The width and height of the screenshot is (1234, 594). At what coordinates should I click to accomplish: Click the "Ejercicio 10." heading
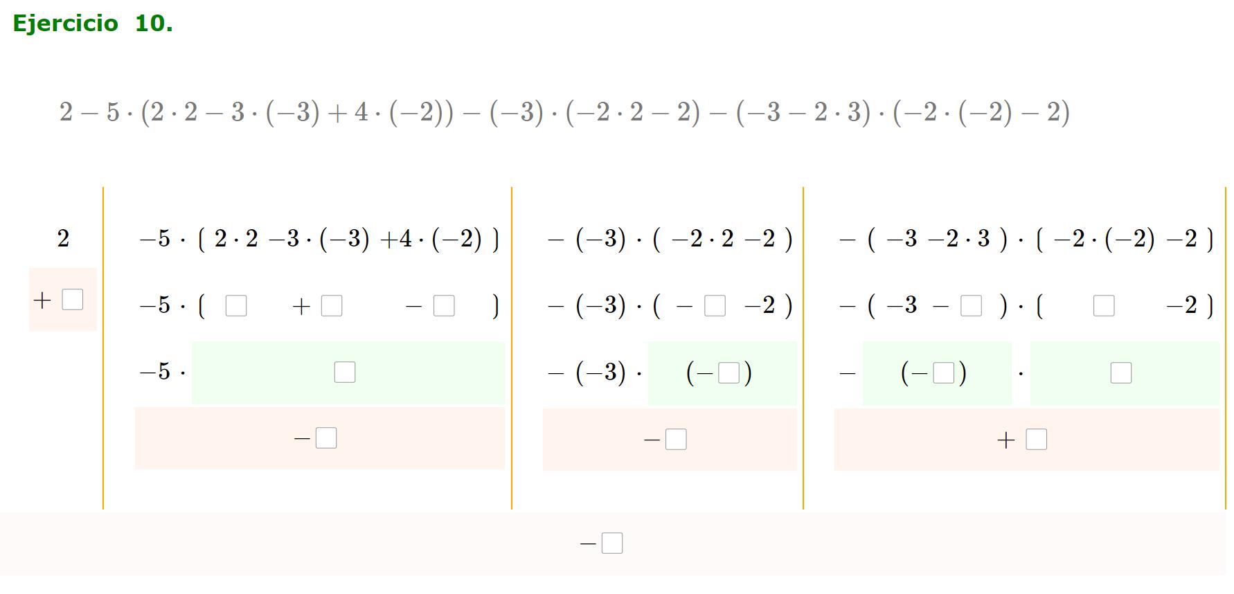point(93,24)
